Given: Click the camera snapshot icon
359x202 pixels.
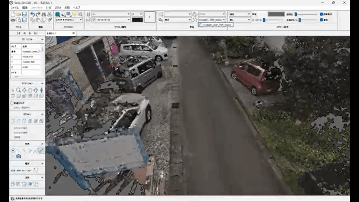Looking at the screenshot, I should (19, 156).
